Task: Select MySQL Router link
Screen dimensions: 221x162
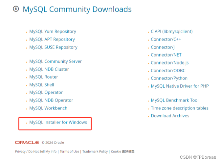Action: 44,77
